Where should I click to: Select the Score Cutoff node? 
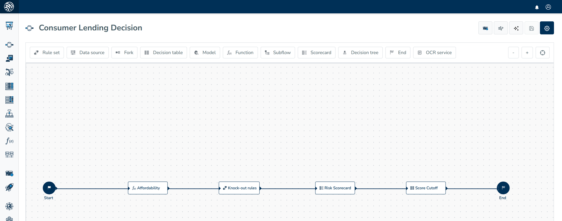coord(426,188)
